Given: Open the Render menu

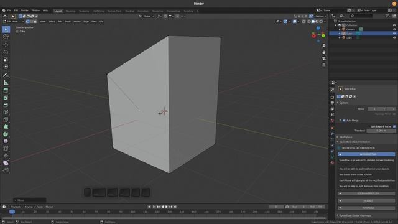Looking at the screenshot, I should (x=25, y=11).
